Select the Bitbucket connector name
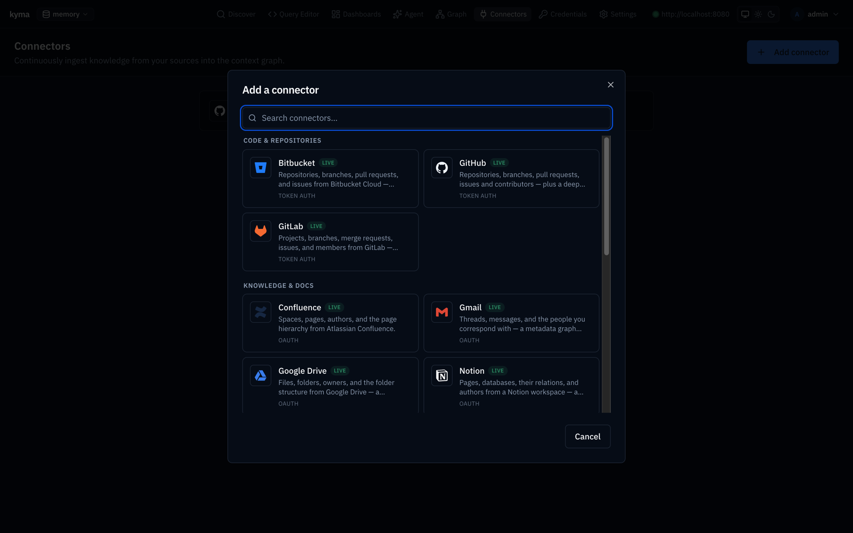Screen dimensions: 853x533 (x=297, y=163)
